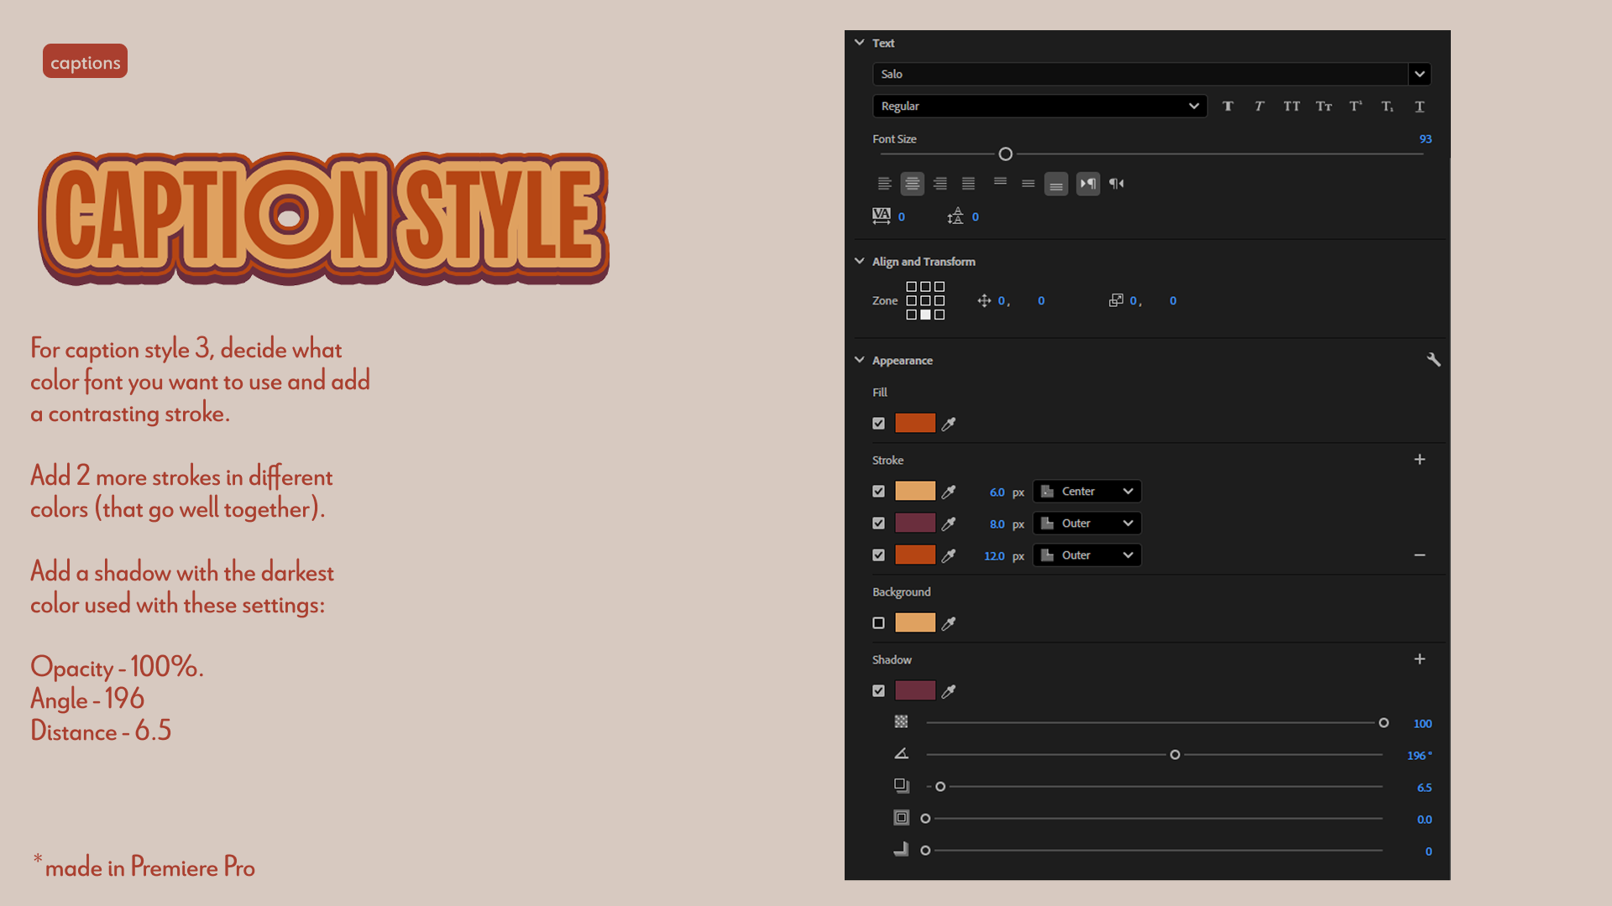Image resolution: width=1612 pixels, height=906 pixels.
Task: Toggle Faux Italic text style
Action: (x=1259, y=107)
